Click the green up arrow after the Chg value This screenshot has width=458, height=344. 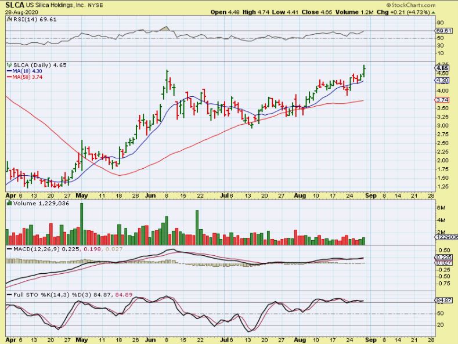433,12
